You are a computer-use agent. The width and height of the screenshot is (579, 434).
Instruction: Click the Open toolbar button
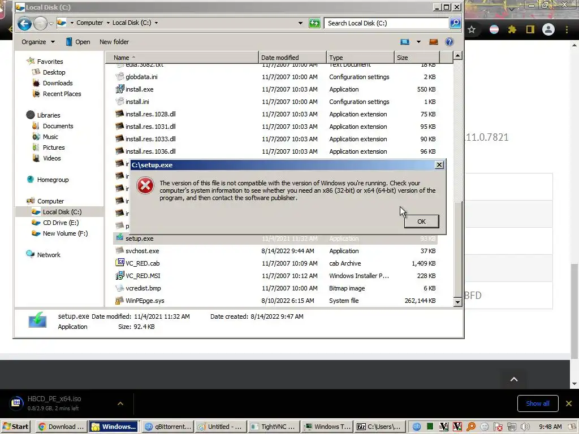tap(78, 42)
